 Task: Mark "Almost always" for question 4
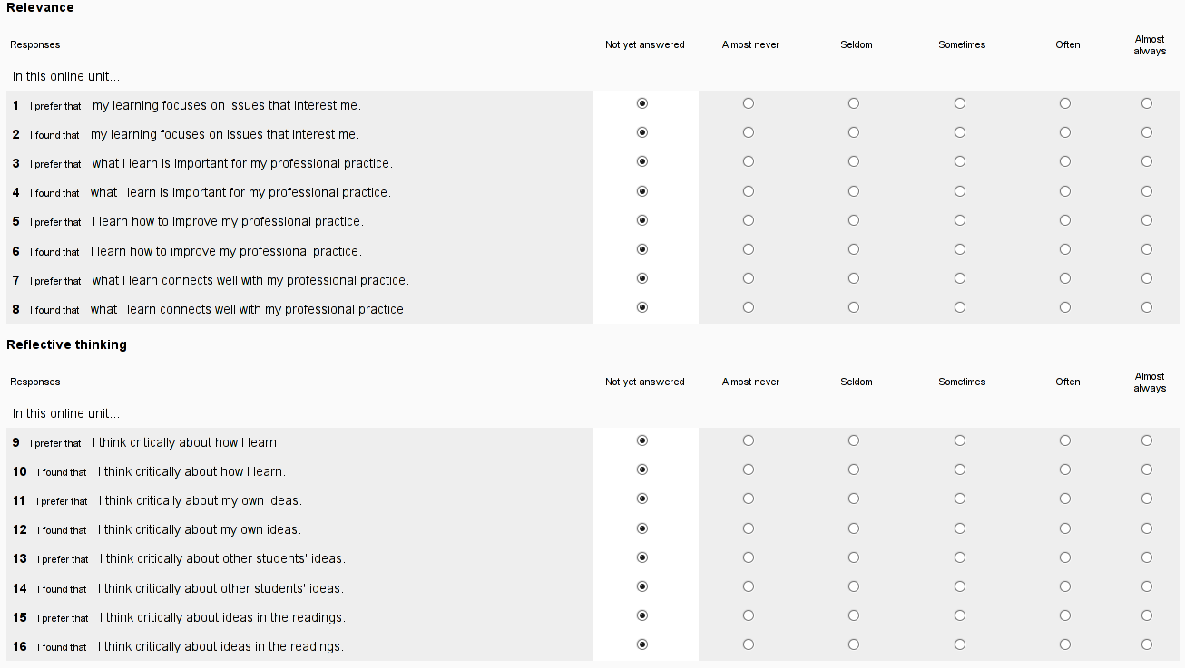(1147, 191)
